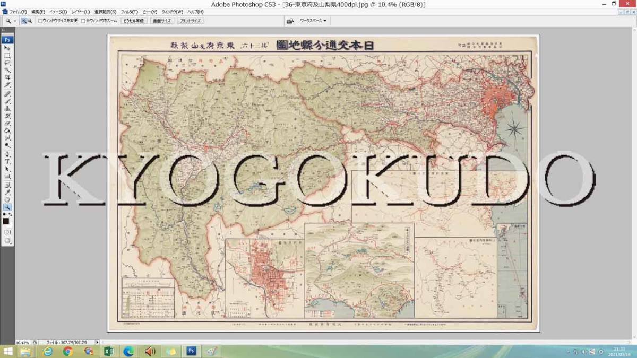This screenshot has height=358, width=637.
Task: Select the Type tool
Action: click(7, 161)
